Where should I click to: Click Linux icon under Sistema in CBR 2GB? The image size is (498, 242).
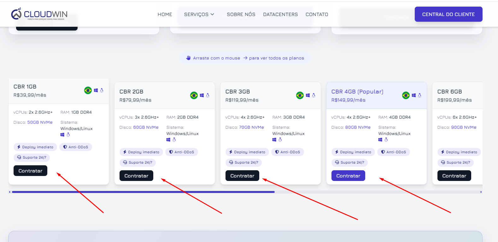[174, 140]
